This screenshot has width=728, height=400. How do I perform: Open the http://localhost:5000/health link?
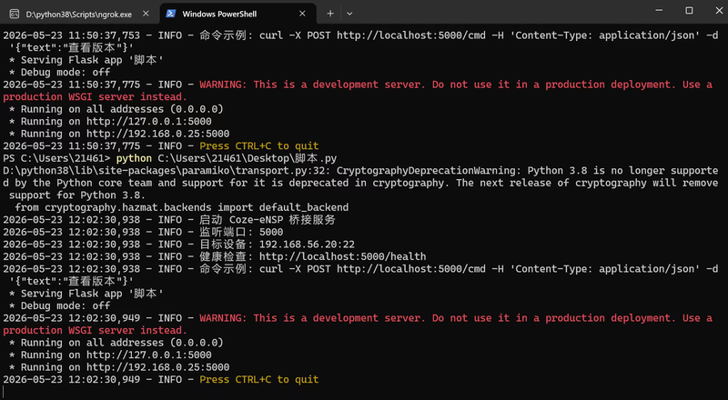343,256
